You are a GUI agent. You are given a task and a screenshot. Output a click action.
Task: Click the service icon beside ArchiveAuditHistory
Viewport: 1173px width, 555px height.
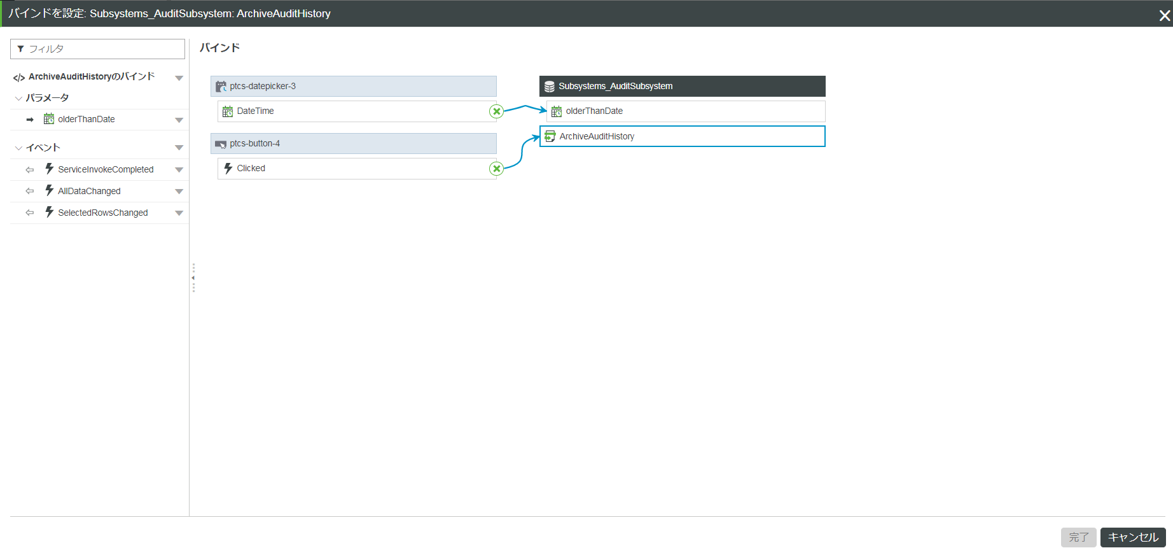(x=550, y=136)
